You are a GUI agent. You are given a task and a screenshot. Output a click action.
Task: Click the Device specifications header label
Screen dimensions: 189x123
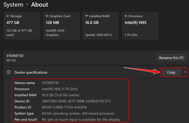[31, 72]
